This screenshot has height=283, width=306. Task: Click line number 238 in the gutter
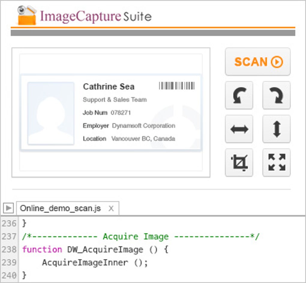point(9,249)
